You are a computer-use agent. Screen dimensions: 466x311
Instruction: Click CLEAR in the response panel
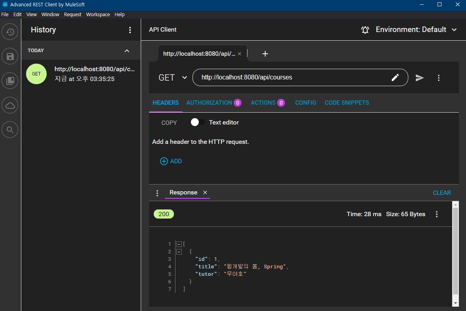tap(441, 193)
